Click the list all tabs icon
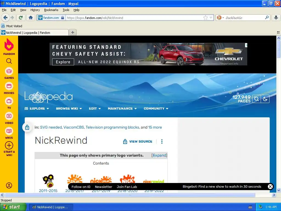The width and height of the screenshot is (281, 211). pos(278,32)
